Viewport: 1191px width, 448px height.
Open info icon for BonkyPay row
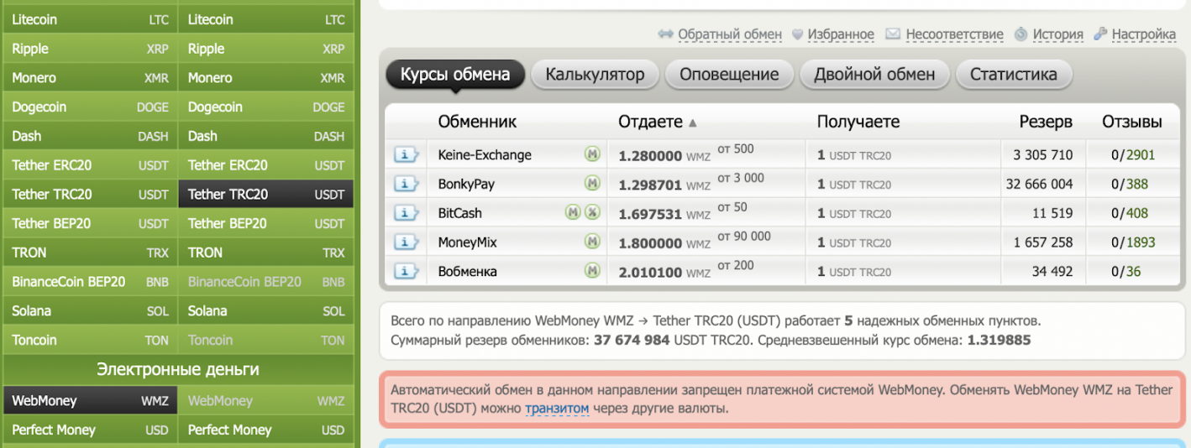pos(407,184)
